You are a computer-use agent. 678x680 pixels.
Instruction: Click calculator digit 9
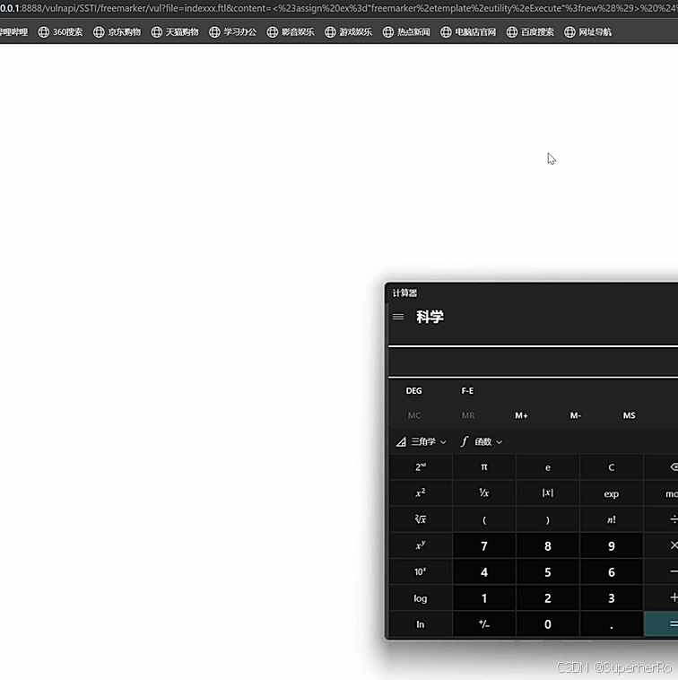[x=612, y=545]
